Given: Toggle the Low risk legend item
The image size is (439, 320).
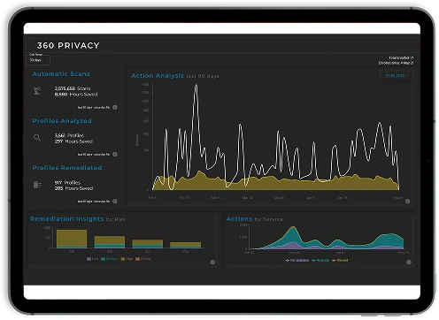Looking at the screenshot, I should [92, 259].
